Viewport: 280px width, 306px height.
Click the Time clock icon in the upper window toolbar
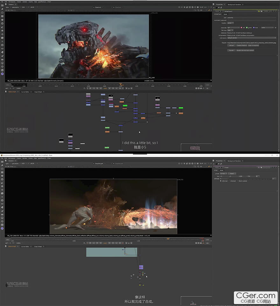(x=2, y=13)
